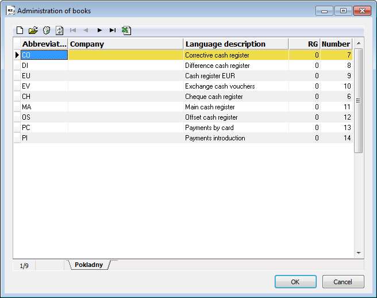Screen dimensions: 377x298
Task: Switch to the Pokladny tab
Action: [x=89, y=265]
